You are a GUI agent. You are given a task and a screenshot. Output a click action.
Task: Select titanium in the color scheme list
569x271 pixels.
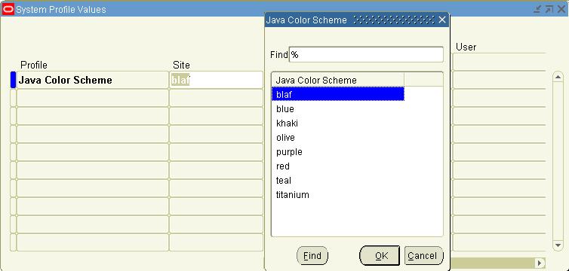(338, 195)
